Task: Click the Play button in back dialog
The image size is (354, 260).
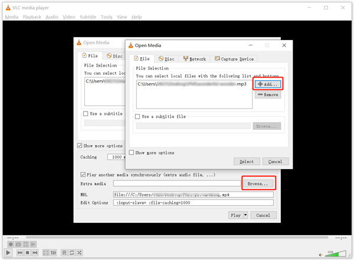Action: pos(235,215)
